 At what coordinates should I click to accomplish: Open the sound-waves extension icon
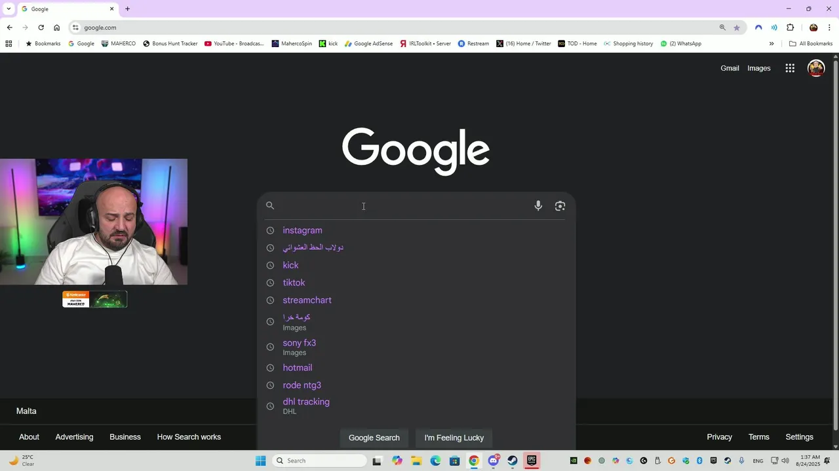pos(774,27)
